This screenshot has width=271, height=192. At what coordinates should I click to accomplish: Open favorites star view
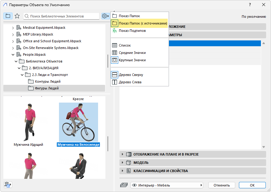pos(17,16)
